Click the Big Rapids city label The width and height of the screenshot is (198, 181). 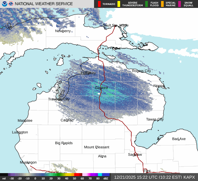(x=64, y=143)
